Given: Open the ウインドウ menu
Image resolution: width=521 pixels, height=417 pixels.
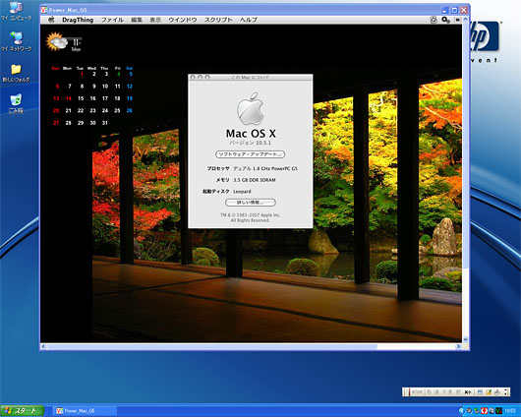Looking at the screenshot, I should coord(183,20).
